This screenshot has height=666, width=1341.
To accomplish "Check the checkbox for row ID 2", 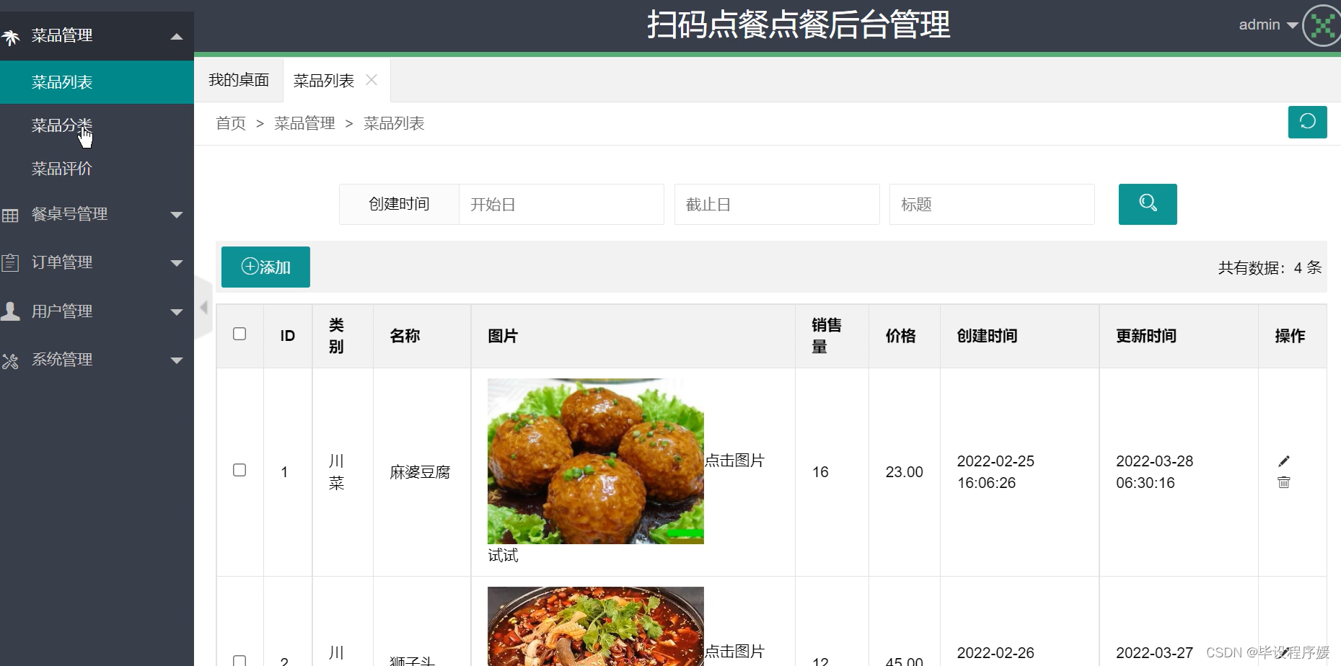I will (239, 660).
